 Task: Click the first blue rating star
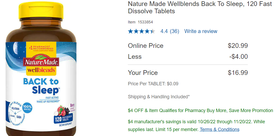point(131,31)
